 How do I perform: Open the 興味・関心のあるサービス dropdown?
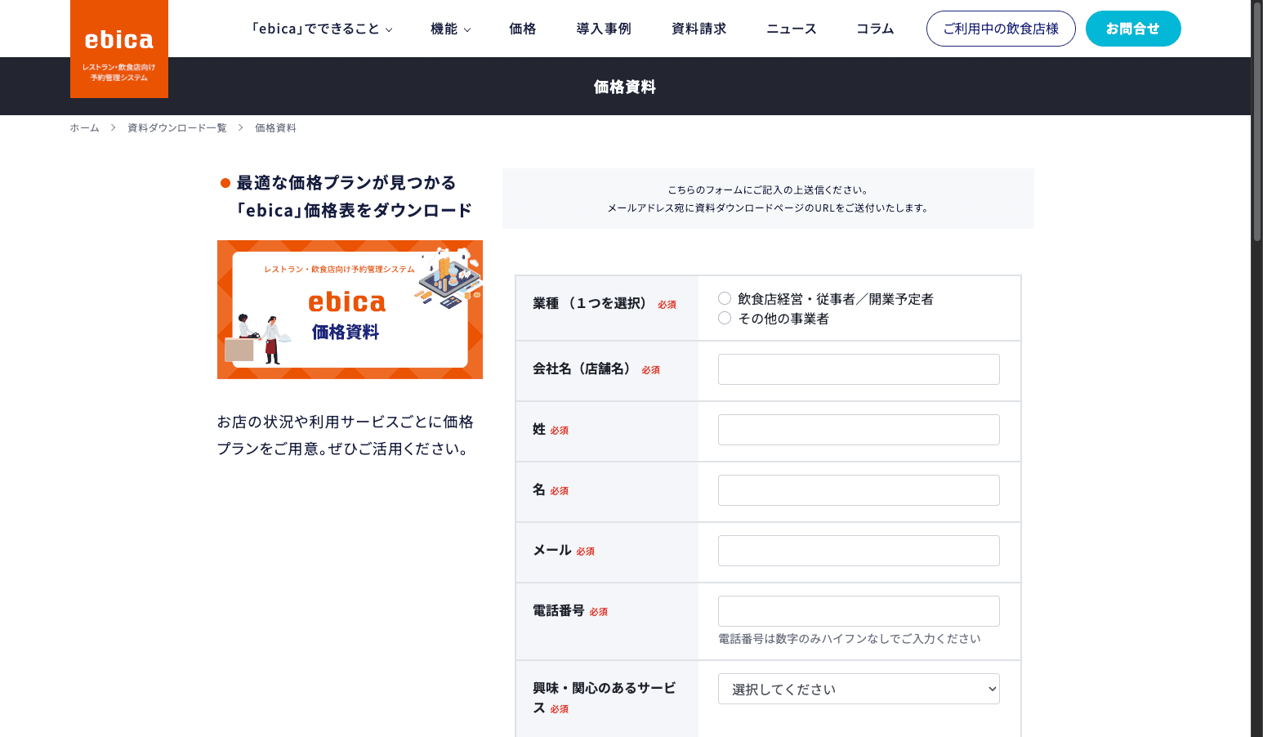(859, 689)
